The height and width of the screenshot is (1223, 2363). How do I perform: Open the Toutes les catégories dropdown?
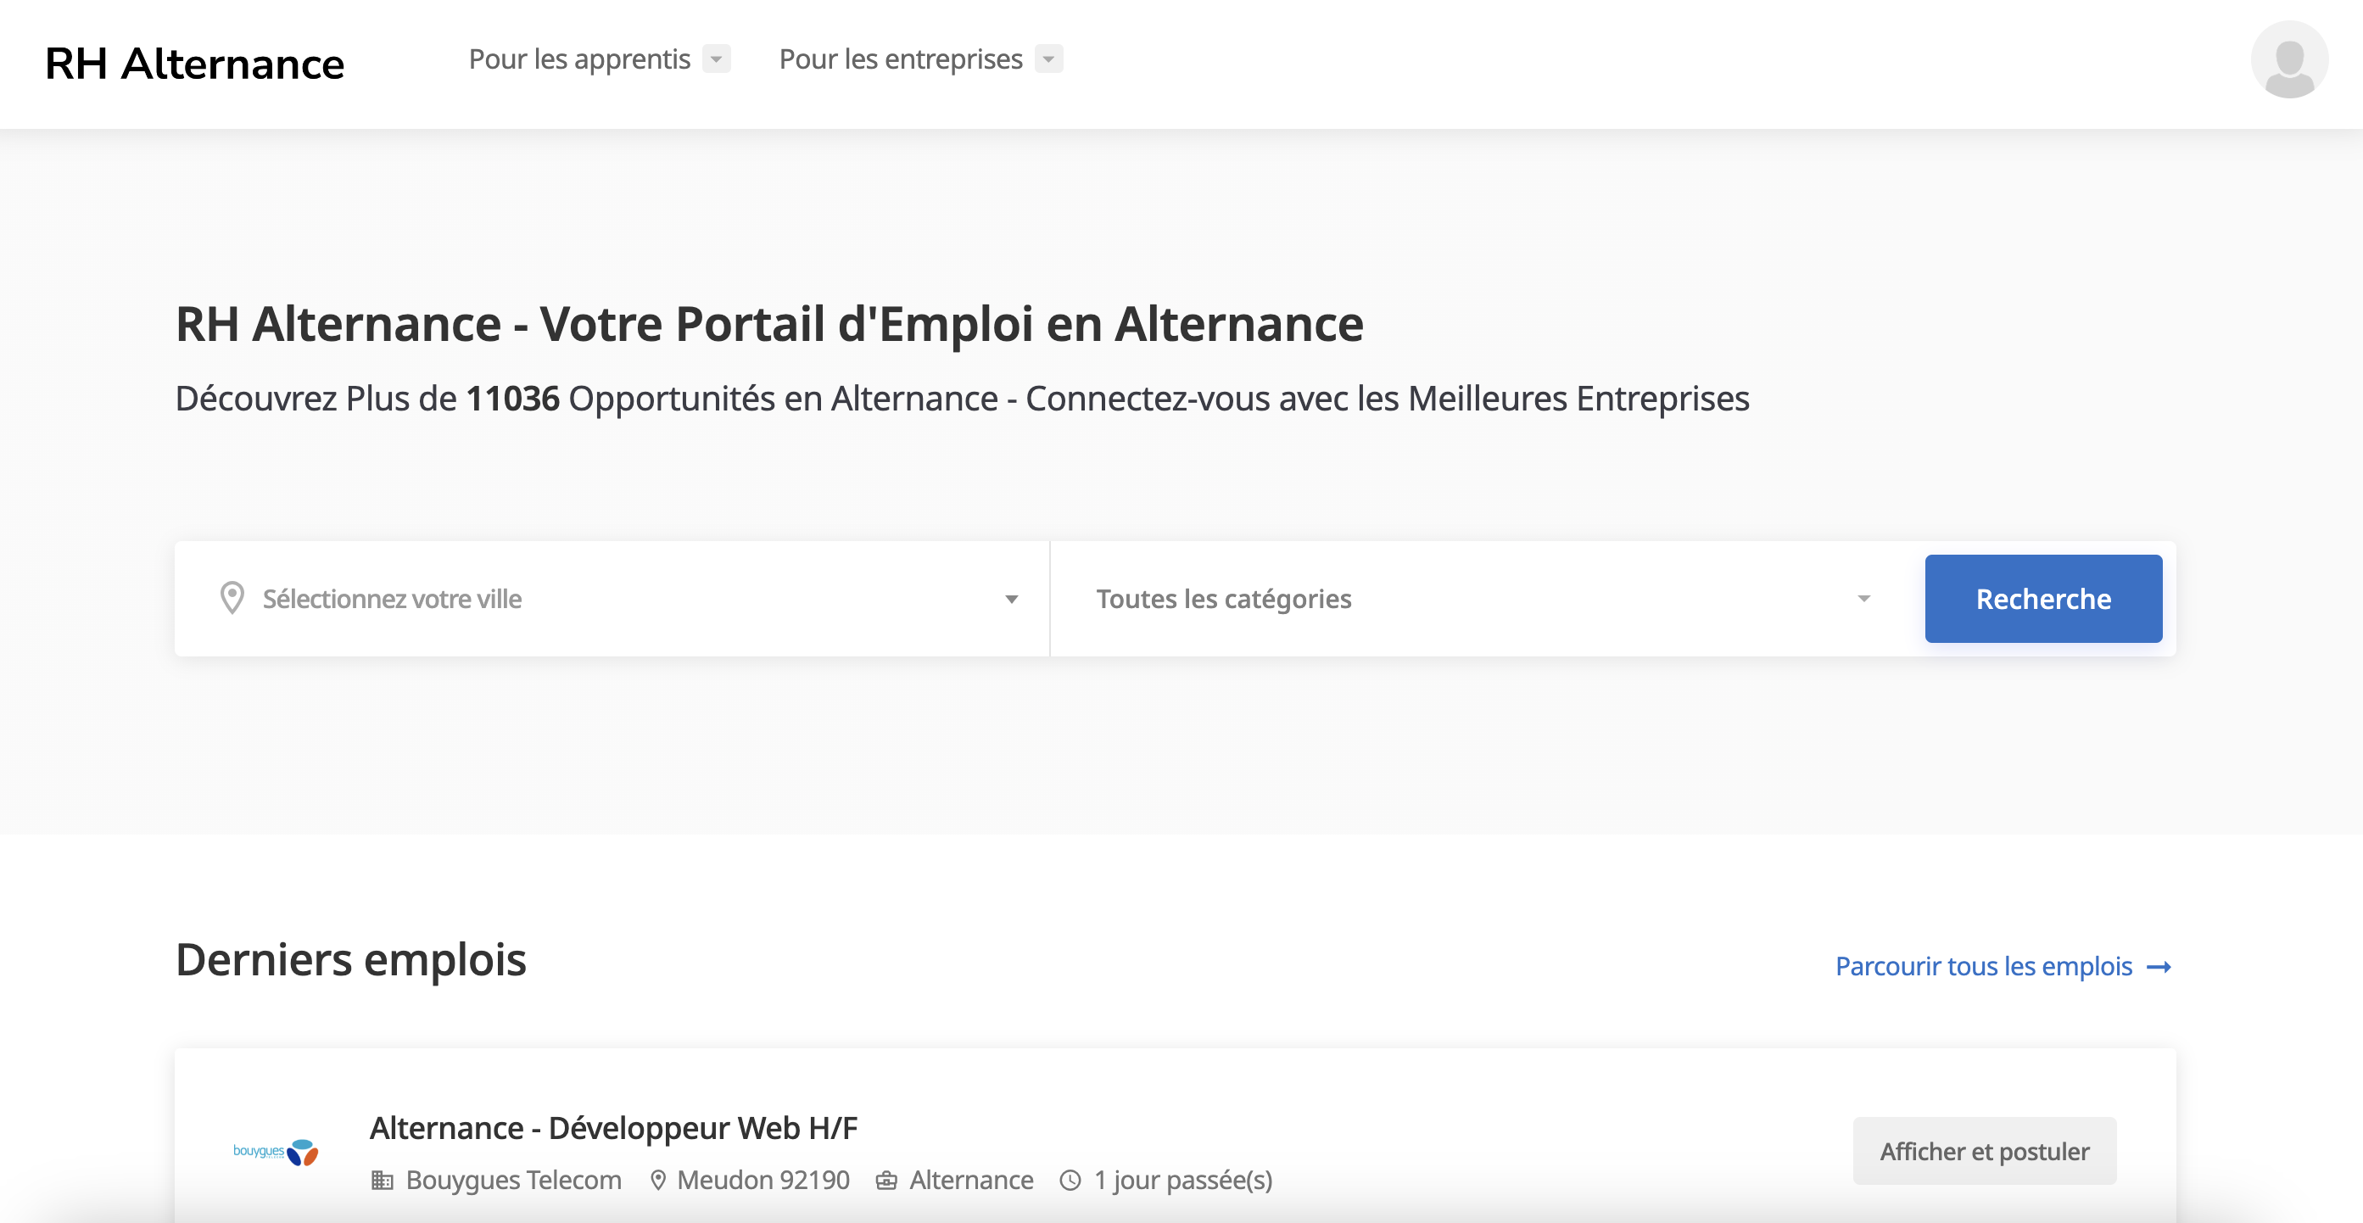click(1482, 599)
